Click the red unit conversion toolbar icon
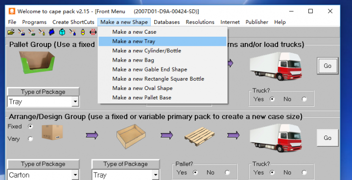Screen dimensions: 352x180 pyautogui.click(x=93, y=32)
